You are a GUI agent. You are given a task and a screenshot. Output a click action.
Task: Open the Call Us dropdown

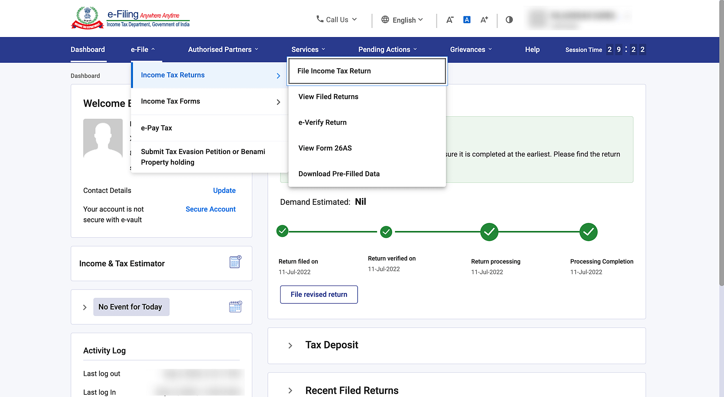point(337,20)
